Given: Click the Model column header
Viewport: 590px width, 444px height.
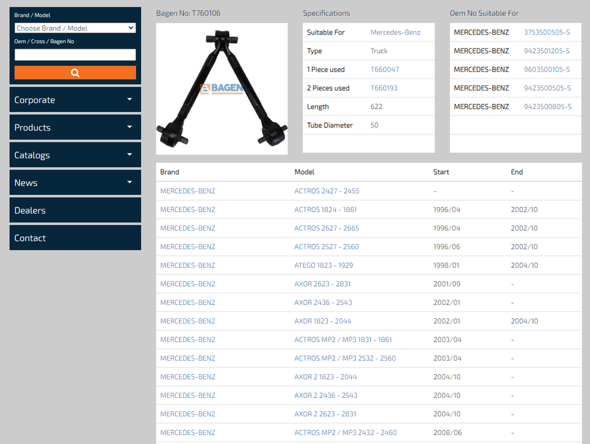Looking at the screenshot, I should coord(304,172).
